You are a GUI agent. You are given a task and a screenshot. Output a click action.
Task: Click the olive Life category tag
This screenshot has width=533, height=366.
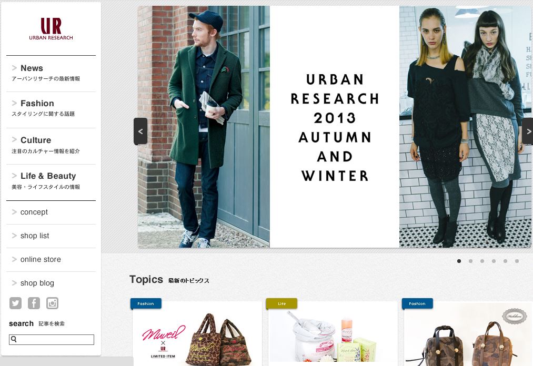pos(281,303)
